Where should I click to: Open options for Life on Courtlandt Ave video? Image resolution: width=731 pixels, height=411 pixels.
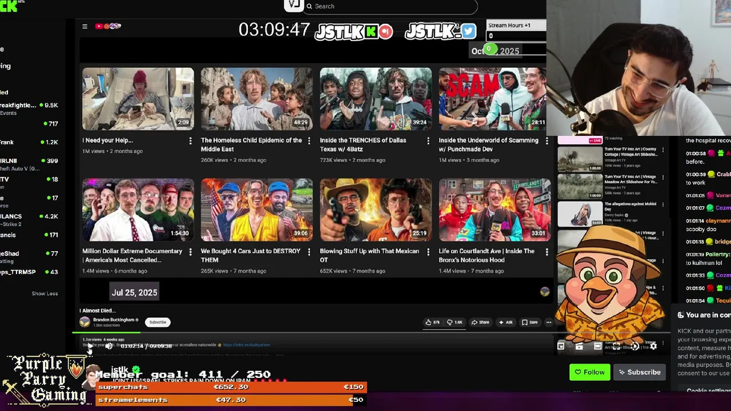[547, 251]
